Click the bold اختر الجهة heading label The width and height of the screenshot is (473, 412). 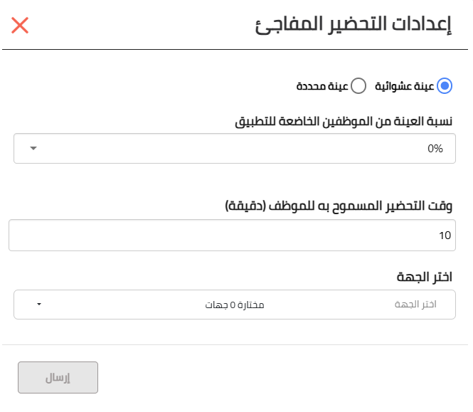coord(425,277)
